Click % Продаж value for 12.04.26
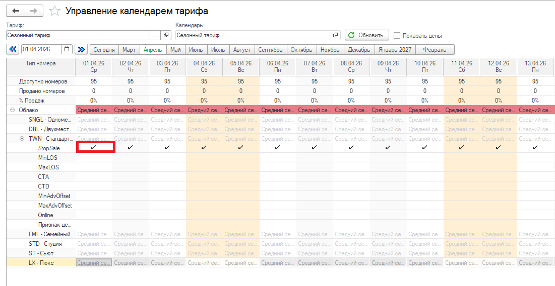This screenshot has width=555, height=286. tap(499, 101)
